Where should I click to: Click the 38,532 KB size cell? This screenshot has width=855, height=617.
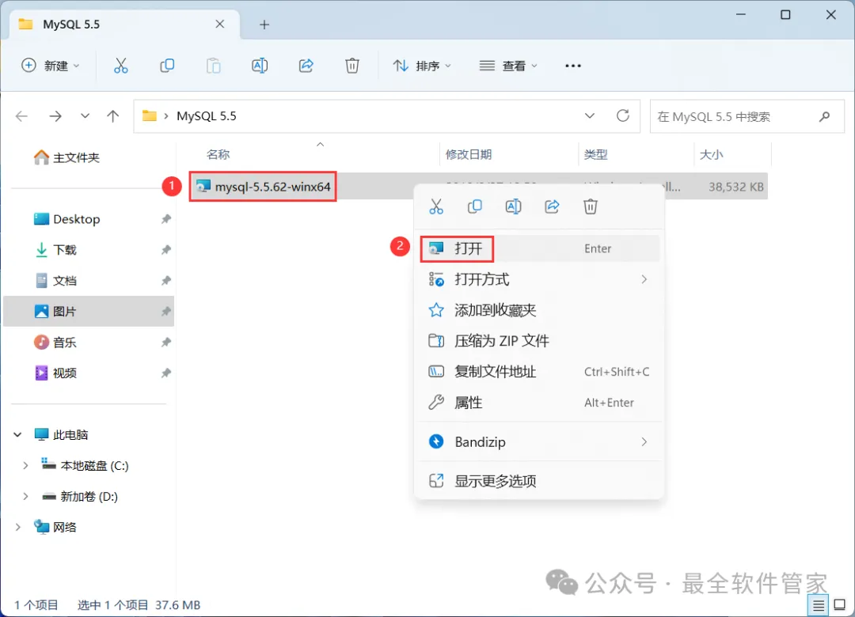[735, 187]
